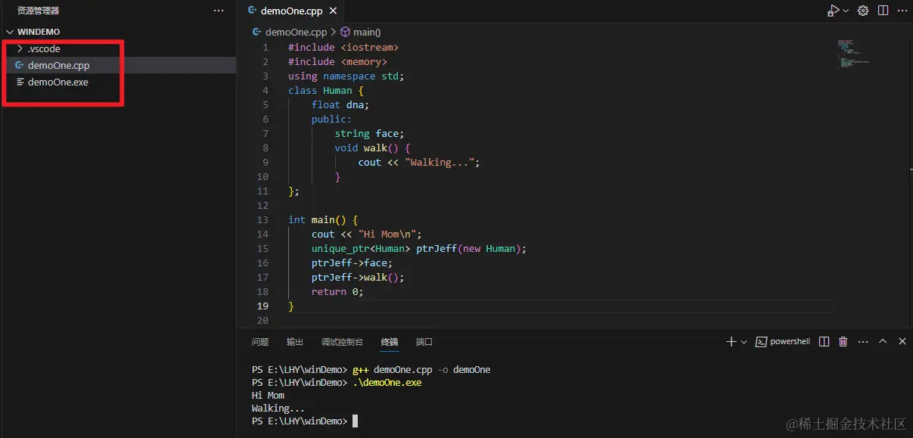The image size is (913, 438).
Task: Click line number 13 in gutter
Action: (x=262, y=219)
